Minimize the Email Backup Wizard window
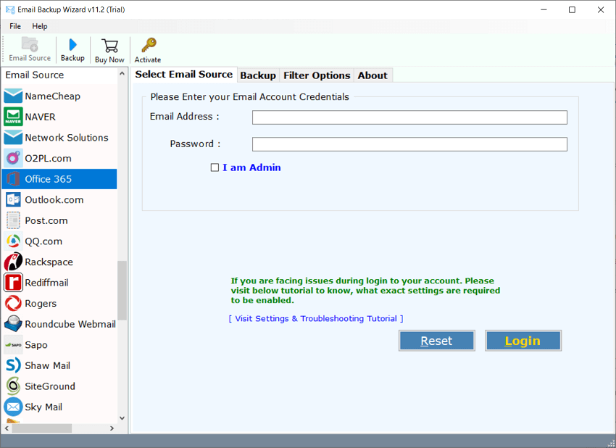Viewport: 616px width, 448px height. point(544,9)
